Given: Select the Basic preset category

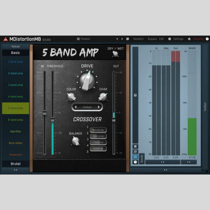Looking at the screenshot, I should 15,53.
